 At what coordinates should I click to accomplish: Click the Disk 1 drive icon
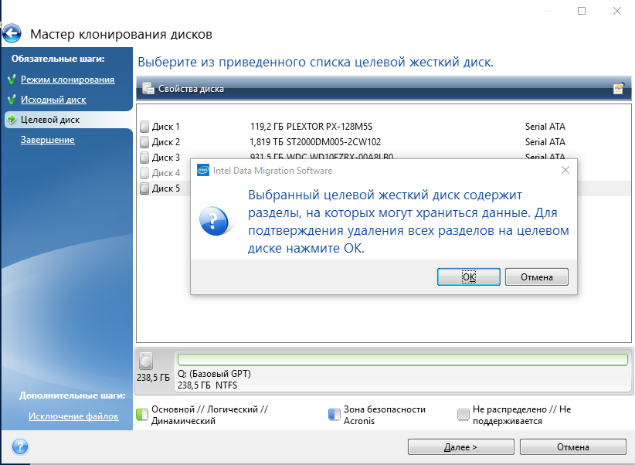pyautogui.click(x=144, y=127)
